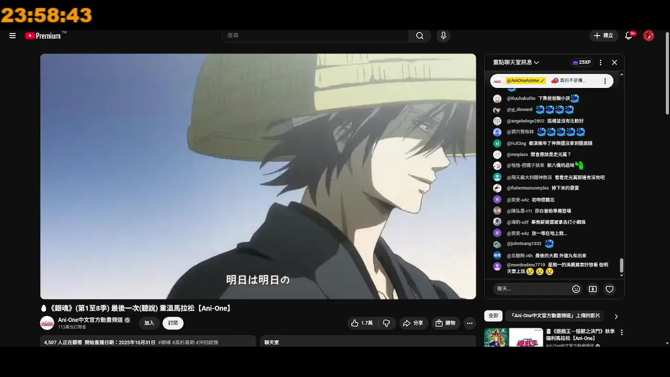This screenshot has height=377, width=670.
Task: Open the account avatar menu
Action: [649, 36]
